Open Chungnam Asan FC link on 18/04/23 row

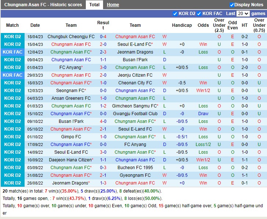(135, 37)
